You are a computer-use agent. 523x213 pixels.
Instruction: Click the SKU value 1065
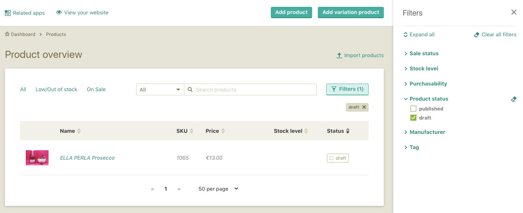182,158
